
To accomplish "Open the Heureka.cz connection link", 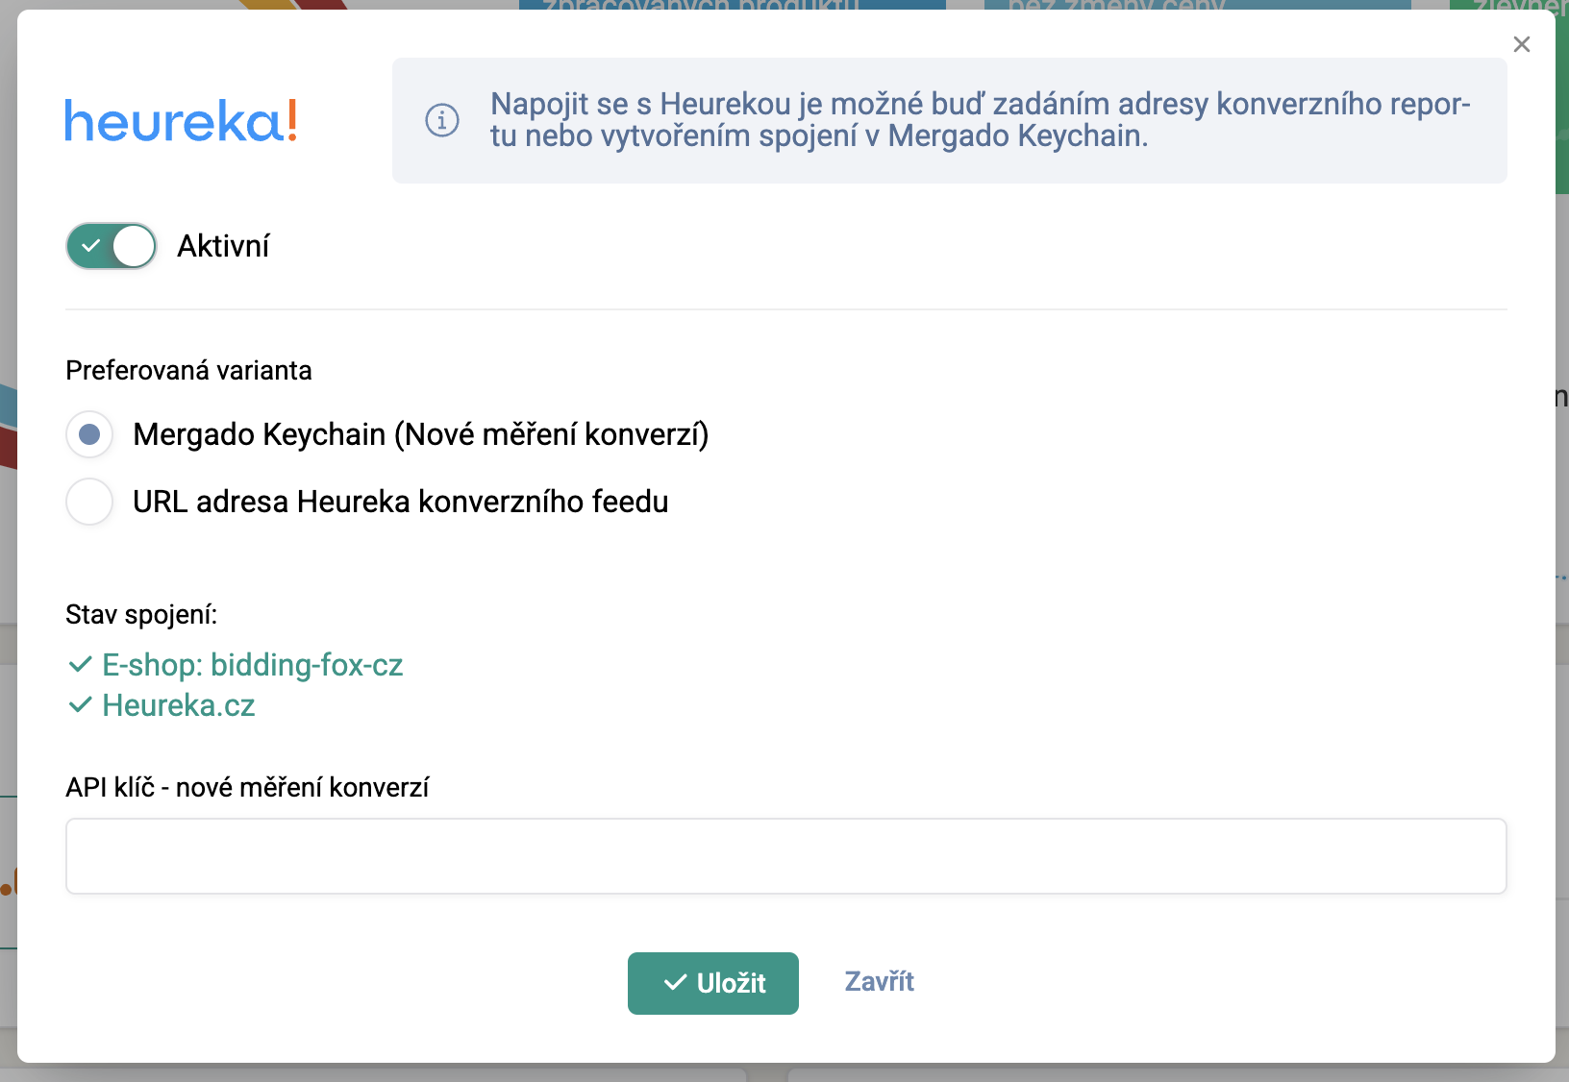I will point(179,705).
